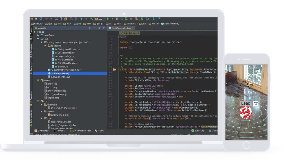Click the Undo arrow icon

point(47,19)
